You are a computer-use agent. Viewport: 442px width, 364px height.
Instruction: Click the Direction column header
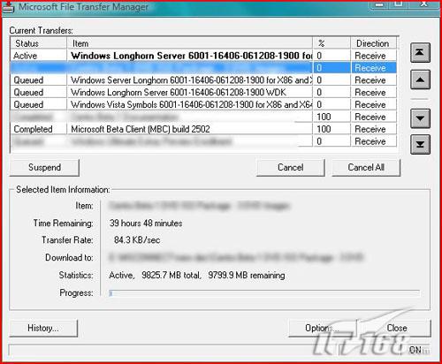[x=374, y=43]
